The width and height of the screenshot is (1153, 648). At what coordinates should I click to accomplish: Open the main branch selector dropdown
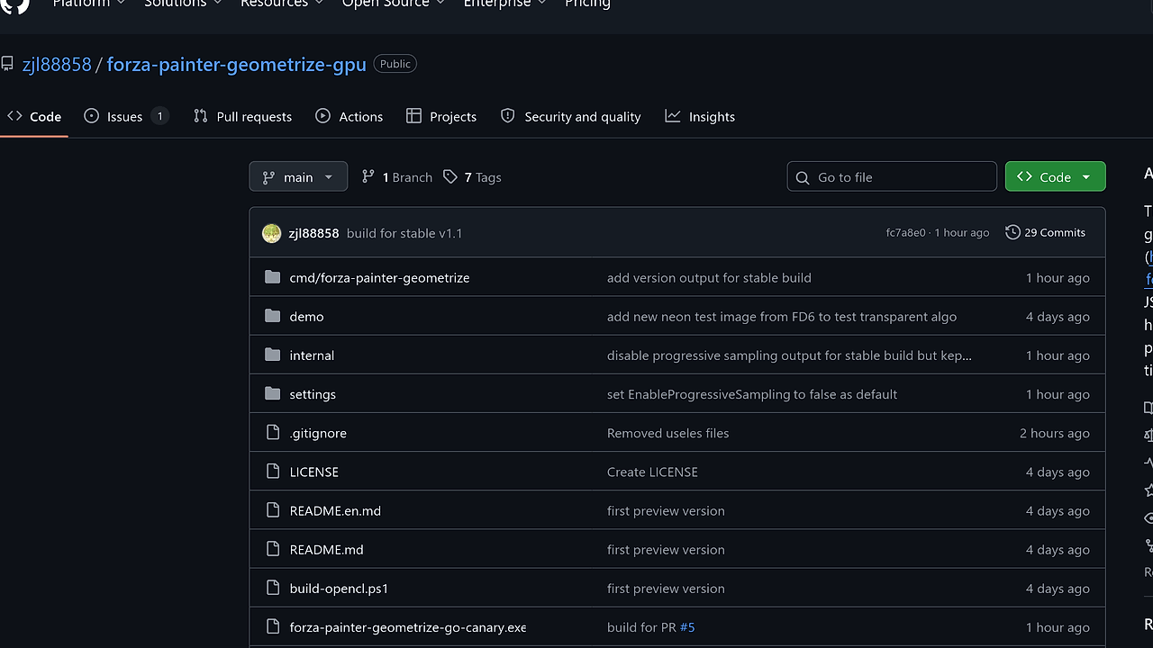[298, 176]
